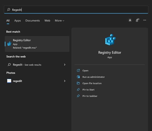The width and height of the screenshot is (152, 131).
Task: Click the Regedit search input field
Action: [76, 10]
